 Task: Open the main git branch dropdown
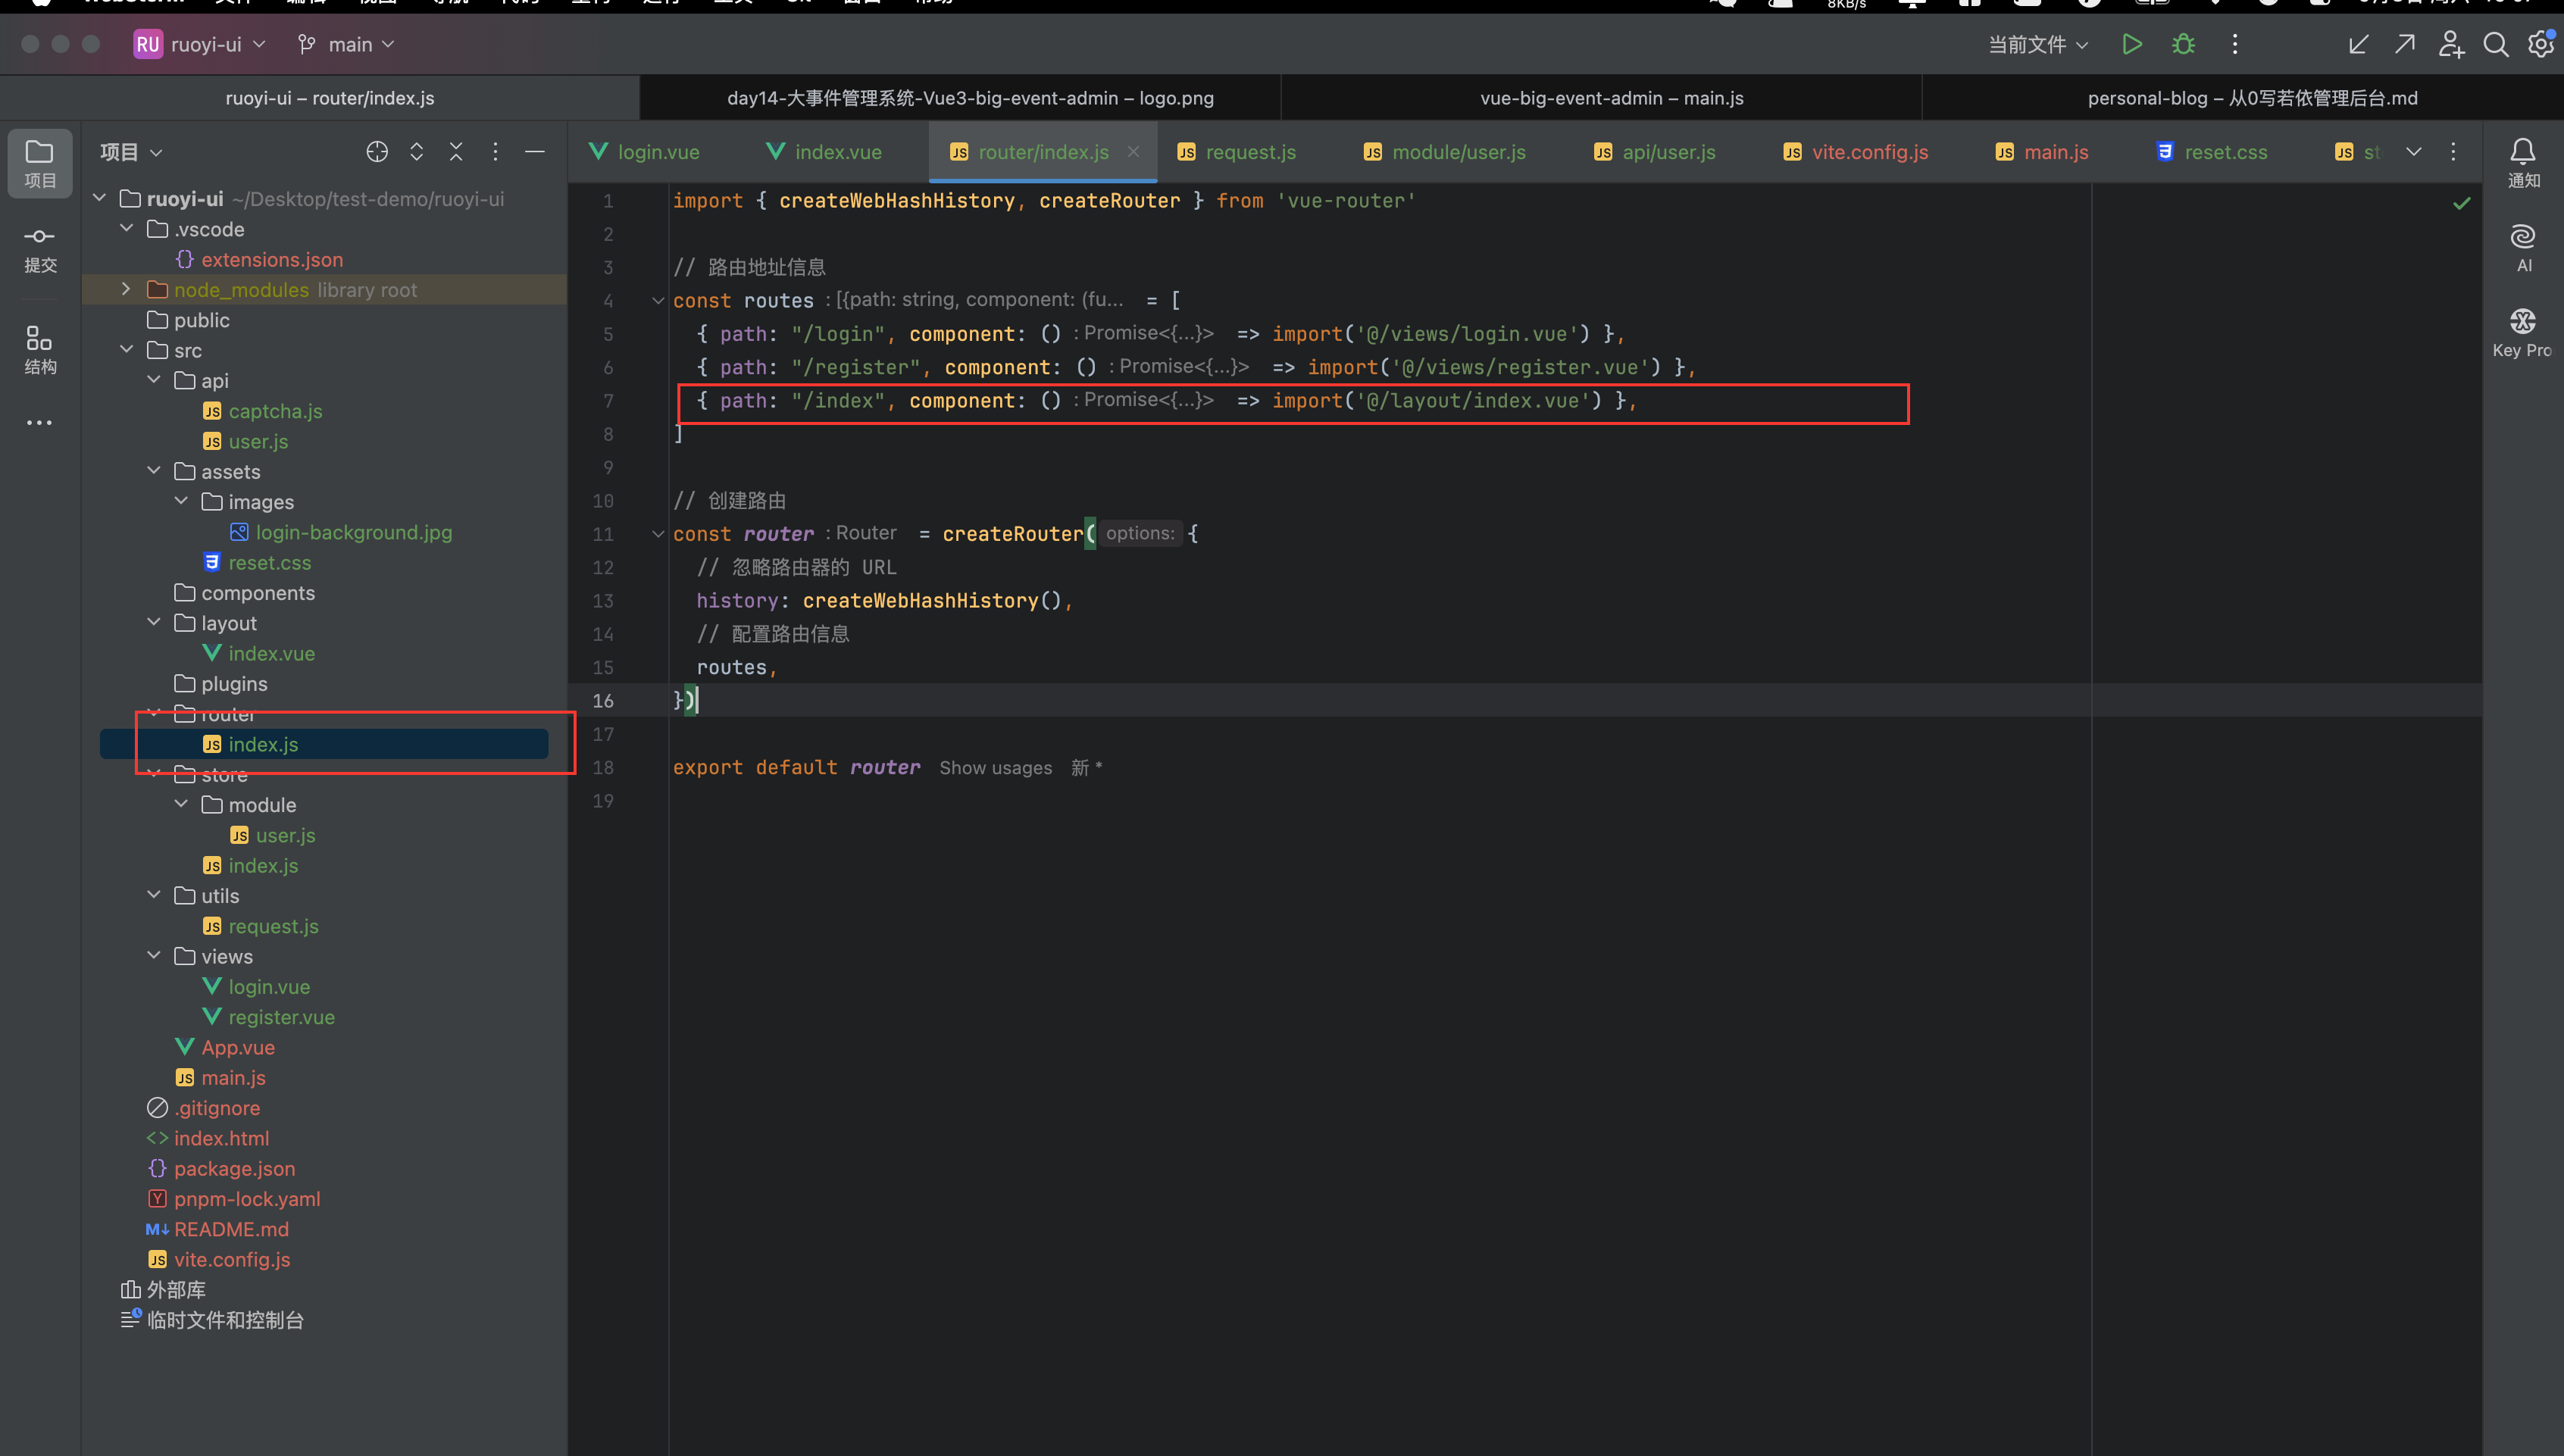(x=346, y=44)
